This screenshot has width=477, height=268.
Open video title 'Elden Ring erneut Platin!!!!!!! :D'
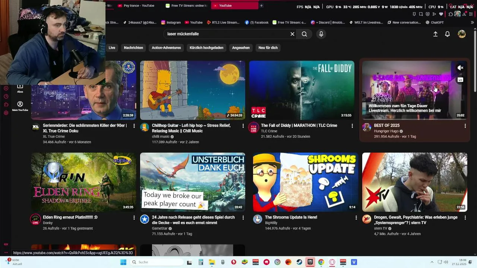[x=70, y=217]
